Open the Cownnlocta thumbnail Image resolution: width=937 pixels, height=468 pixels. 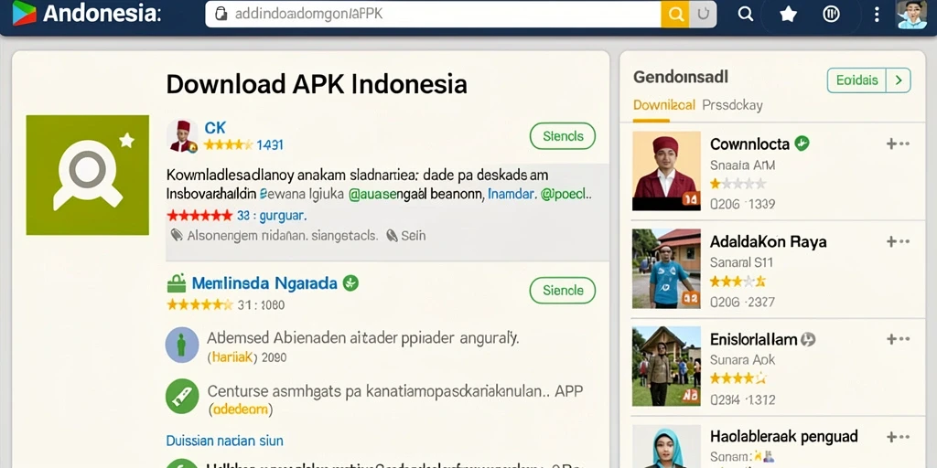pyautogui.click(x=666, y=171)
